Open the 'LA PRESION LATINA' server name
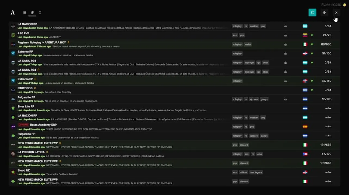The width and height of the screenshot is (349, 195). pyautogui.click(x=31, y=152)
